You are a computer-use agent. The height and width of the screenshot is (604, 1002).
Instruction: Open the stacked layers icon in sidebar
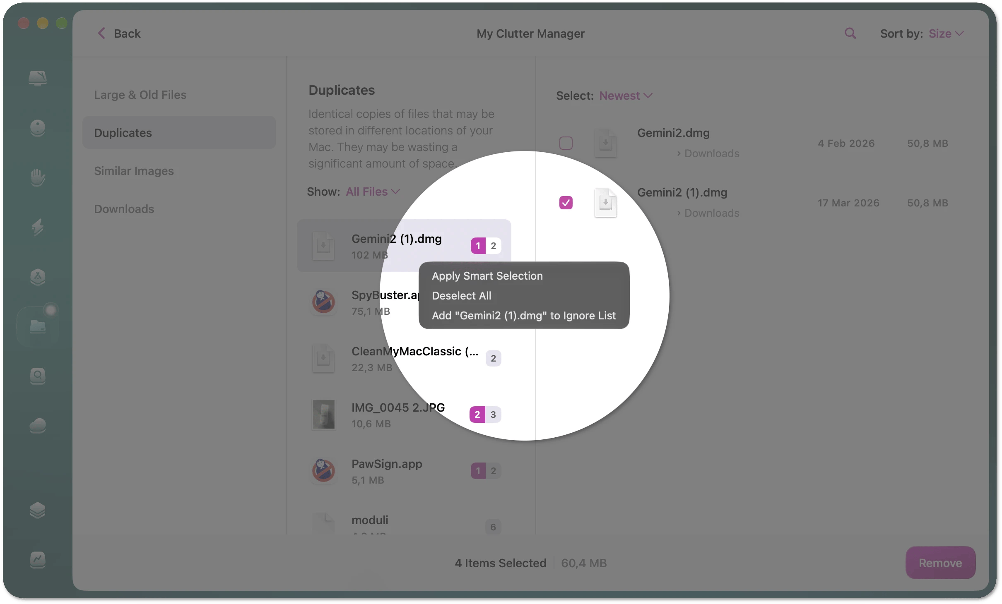pyautogui.click(x=38, y=510)
